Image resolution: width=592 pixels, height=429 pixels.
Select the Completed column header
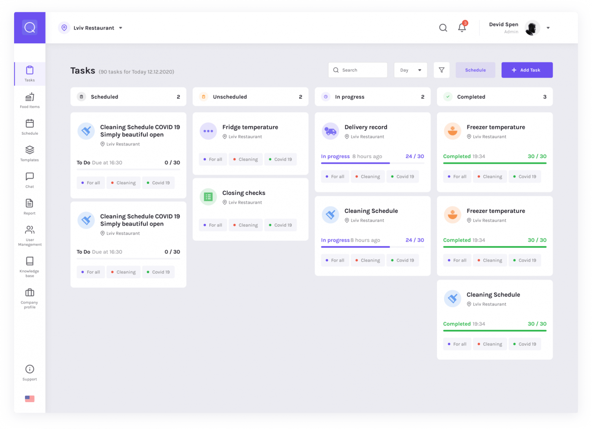[495, 97]
